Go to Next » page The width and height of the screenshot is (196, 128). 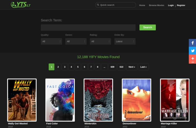[x=132, y=67]
